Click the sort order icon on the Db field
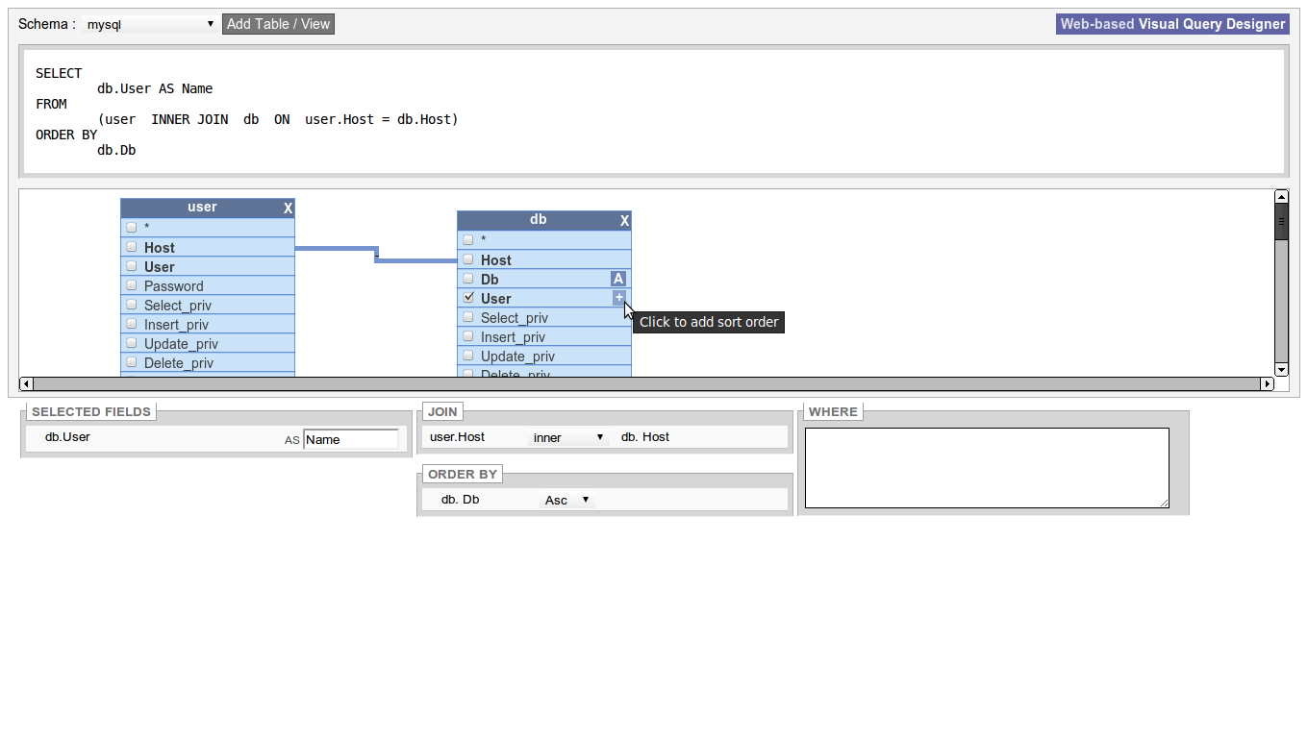This screenshot has width=1308, height=738. (x=618, y=278)
